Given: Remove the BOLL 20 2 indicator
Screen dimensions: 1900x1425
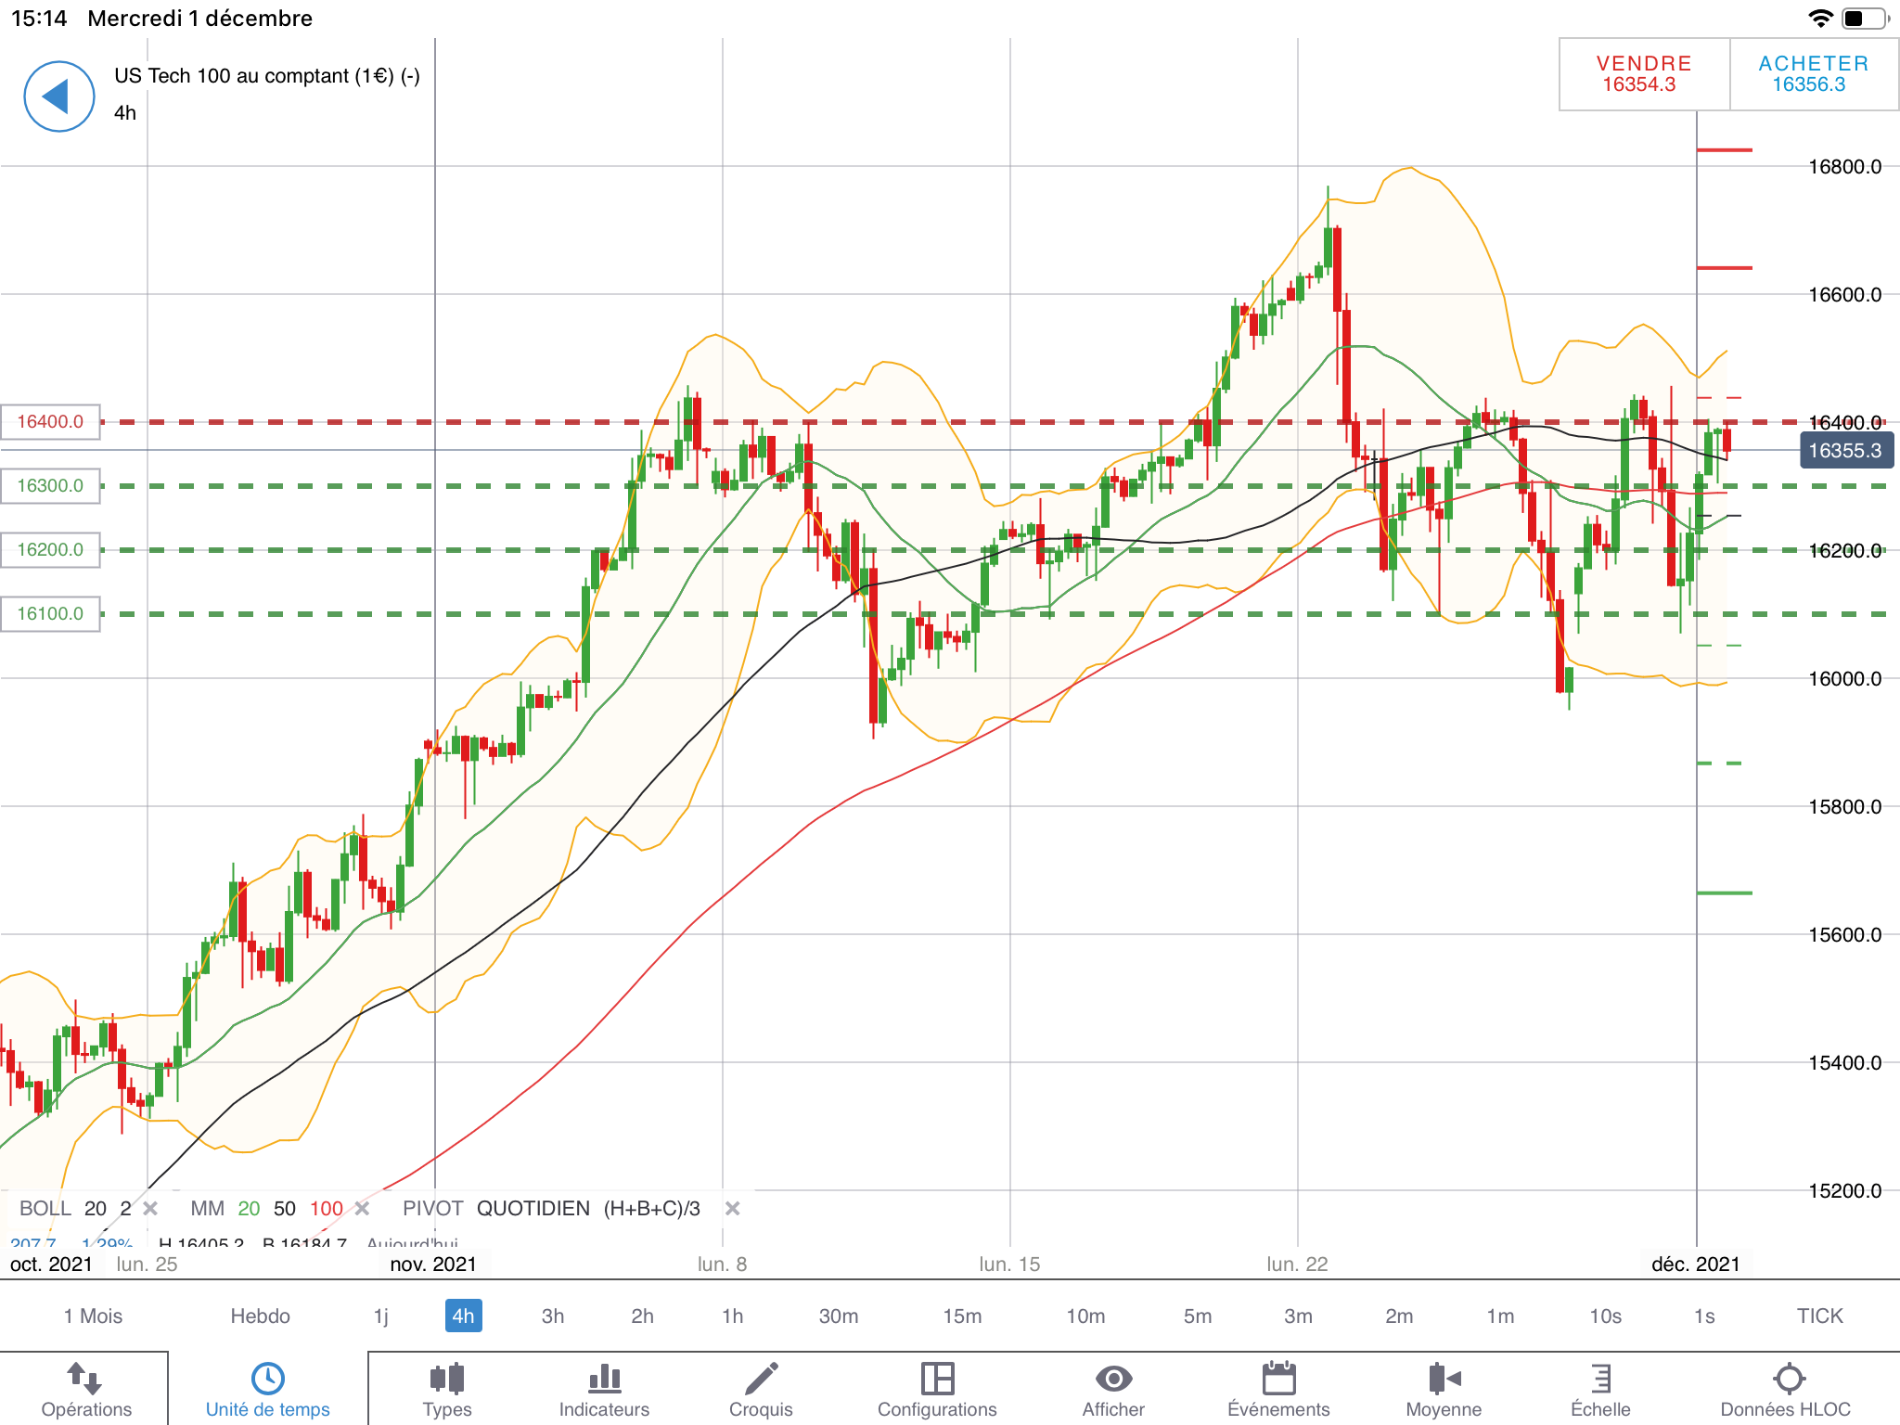Looking at the screenshot, I should 151,1209.
